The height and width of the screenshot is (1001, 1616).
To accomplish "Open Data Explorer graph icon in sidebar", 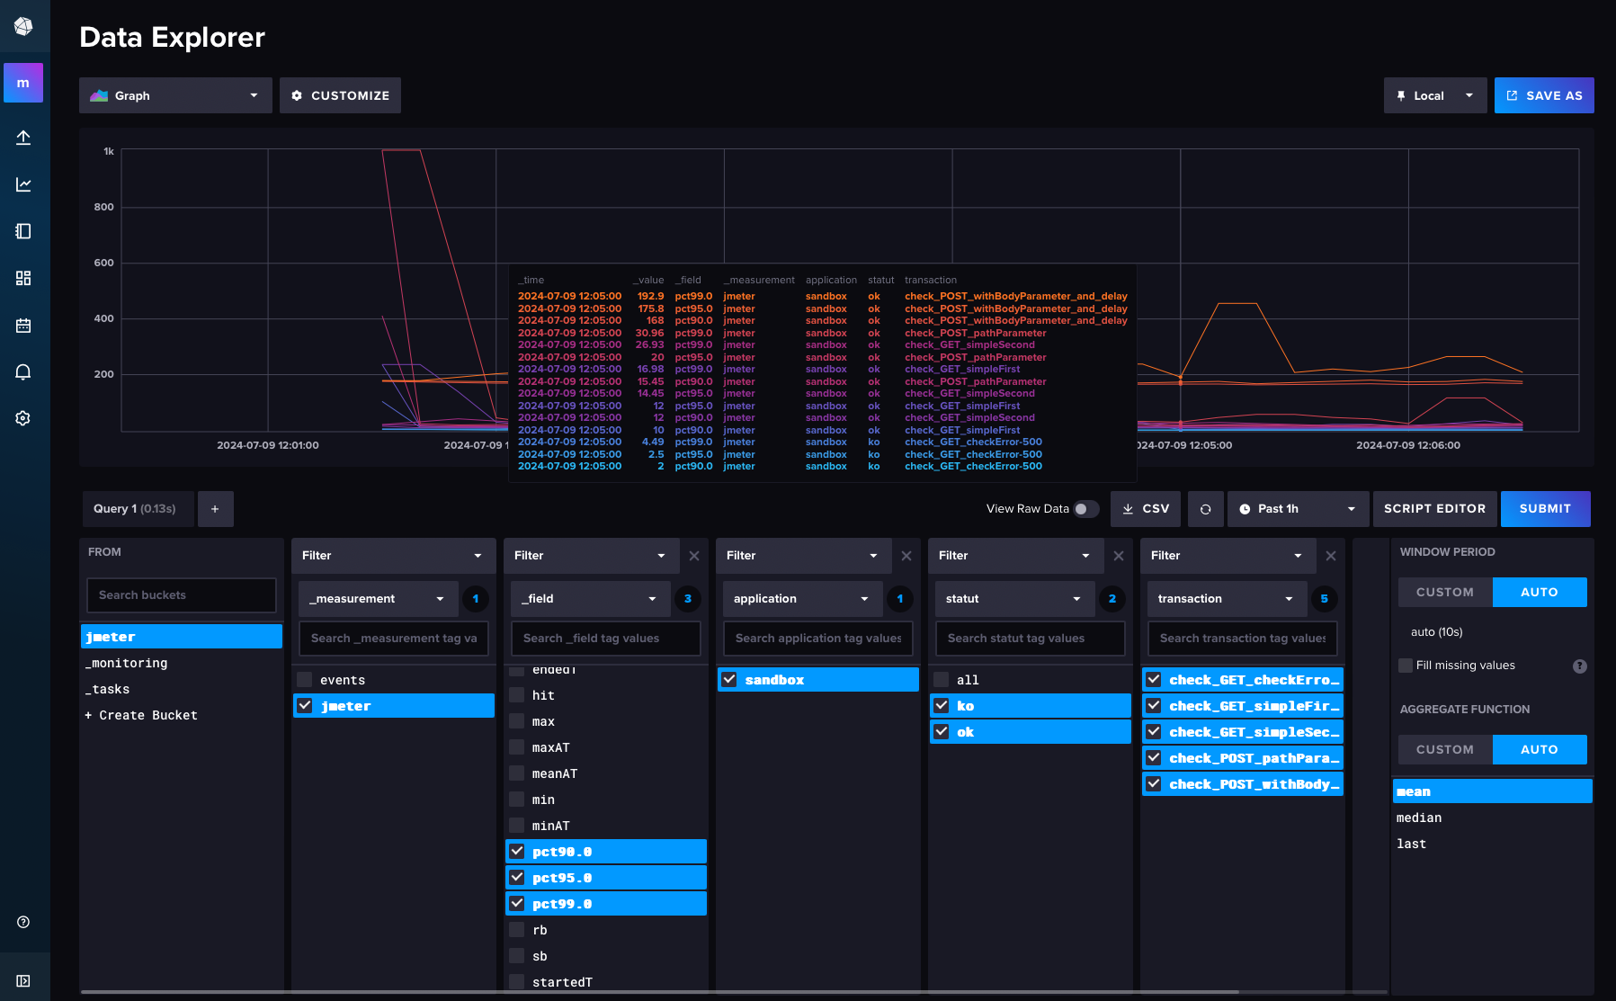I will pyautogui.click(x=23, y=184).
